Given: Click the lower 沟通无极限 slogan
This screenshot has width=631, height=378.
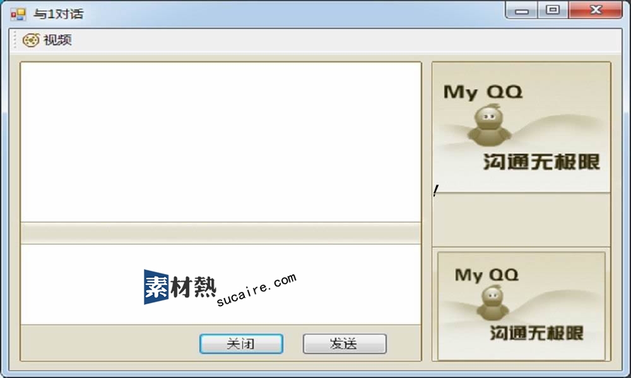Looking at the screenshot, I should tap(536, 333).
